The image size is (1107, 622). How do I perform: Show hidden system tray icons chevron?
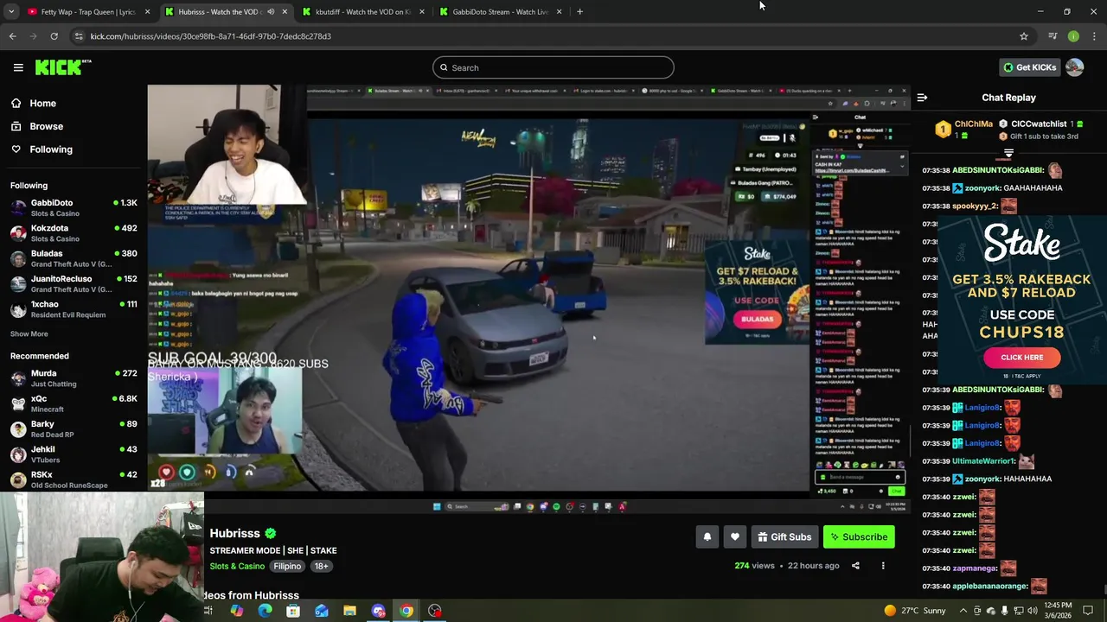[963, 611]
